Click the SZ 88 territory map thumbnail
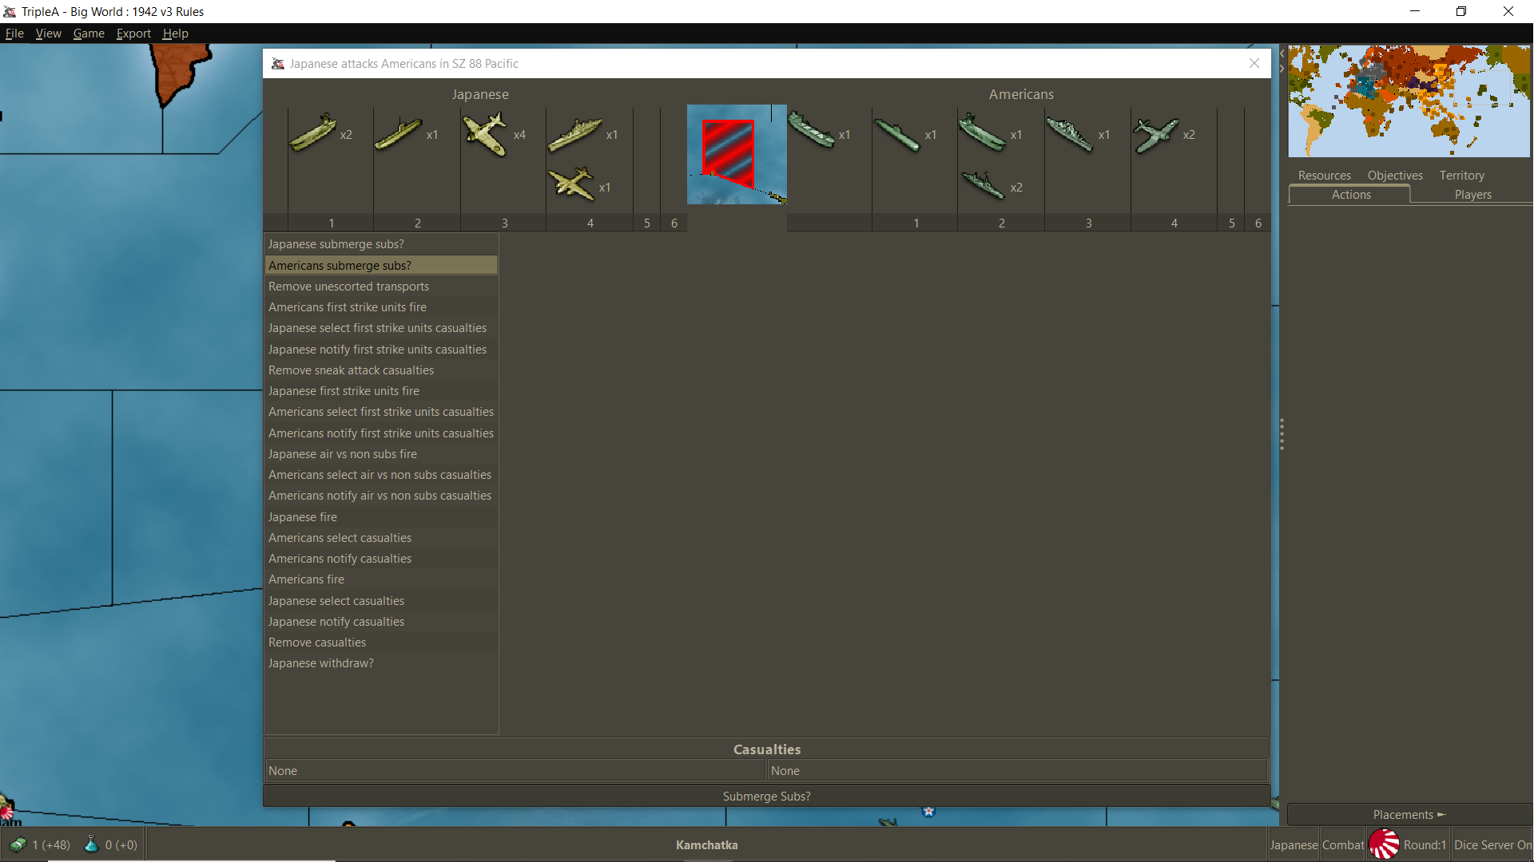Viewport: 1534px width, 862px height. pyautogui.click(x=737, y=154)
